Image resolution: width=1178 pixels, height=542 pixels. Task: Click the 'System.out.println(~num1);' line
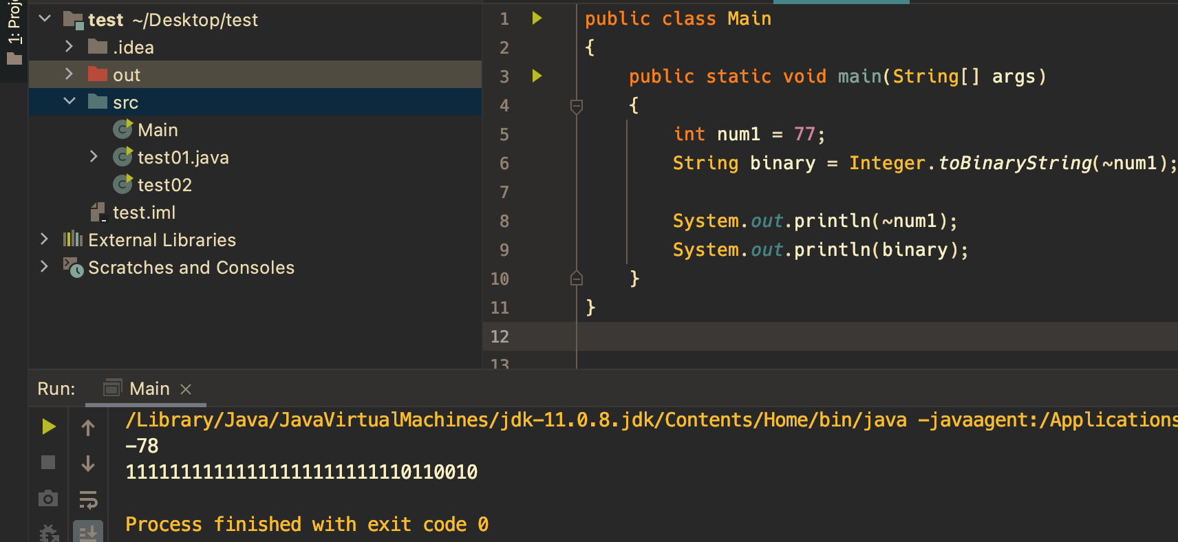(x=815, y=221)
